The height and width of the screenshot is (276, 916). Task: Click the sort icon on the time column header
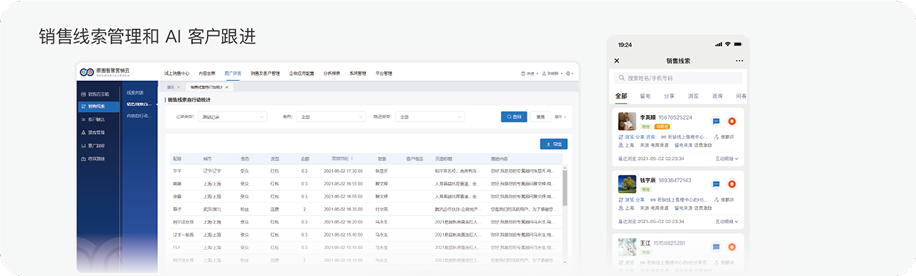tap(352, 159)
